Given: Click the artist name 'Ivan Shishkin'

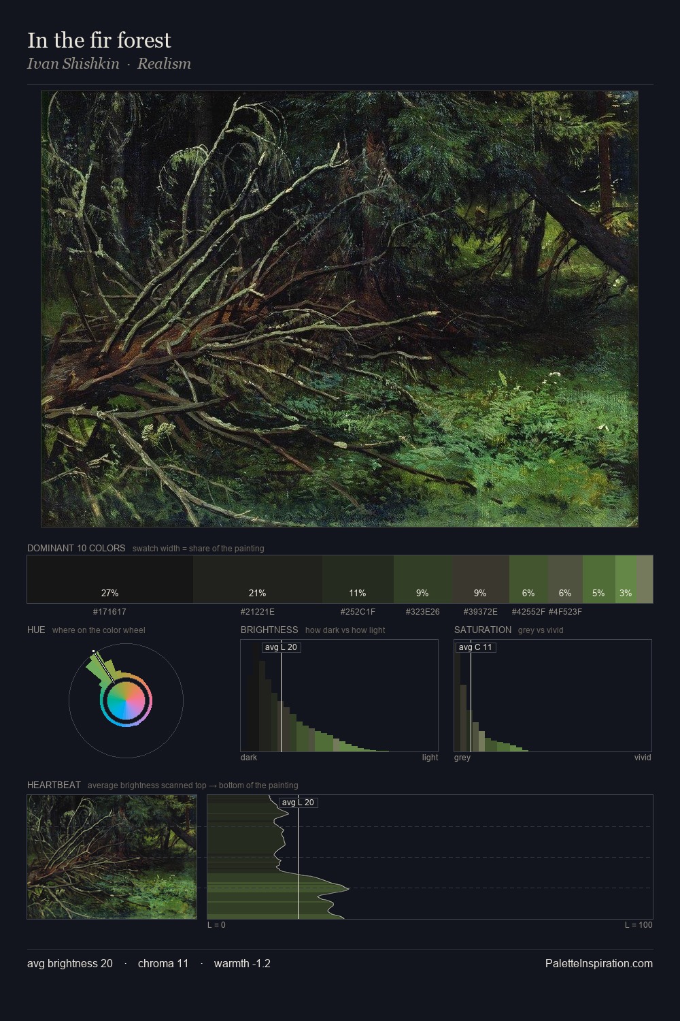Looking at the screenshot, I should 73,63.
